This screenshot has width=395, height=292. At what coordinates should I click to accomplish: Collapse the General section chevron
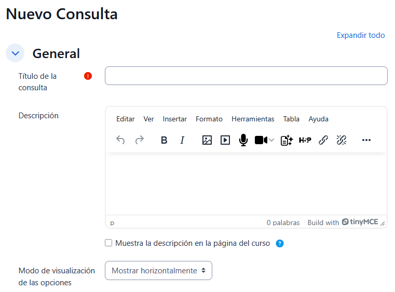pos(15,53)
